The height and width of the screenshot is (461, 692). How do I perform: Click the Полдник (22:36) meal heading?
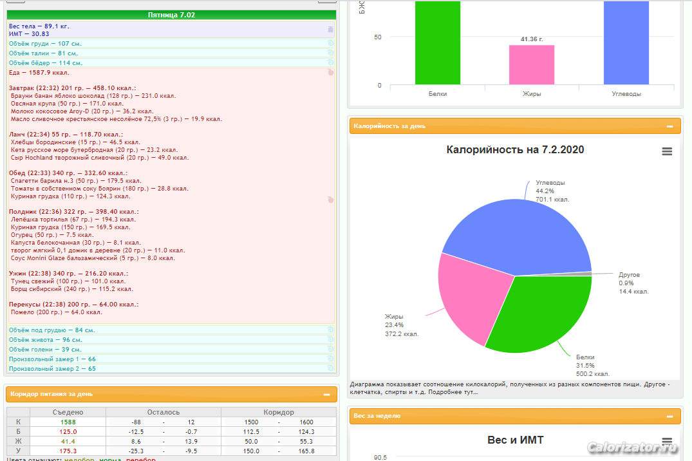pos(73,212)
